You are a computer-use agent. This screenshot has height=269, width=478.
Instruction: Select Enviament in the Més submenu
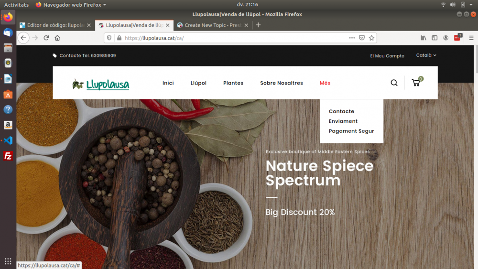coord(343,121)
